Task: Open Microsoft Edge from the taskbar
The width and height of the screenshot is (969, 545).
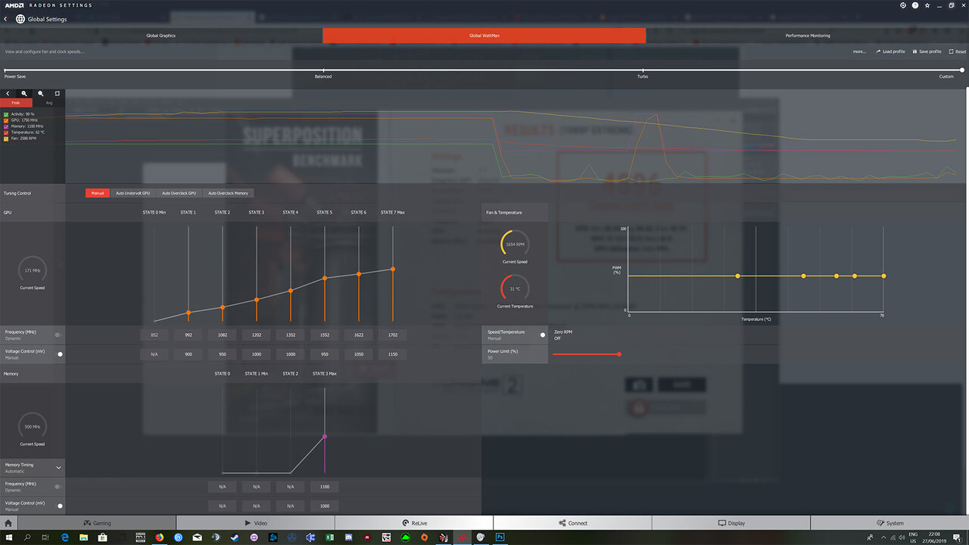Action: pos(65,537)
